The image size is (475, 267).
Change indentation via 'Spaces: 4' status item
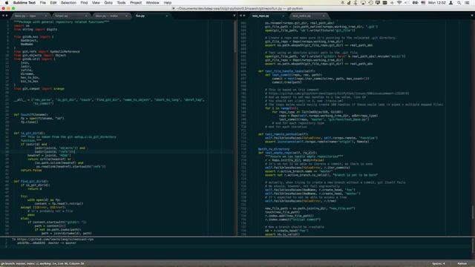(439, 264)
